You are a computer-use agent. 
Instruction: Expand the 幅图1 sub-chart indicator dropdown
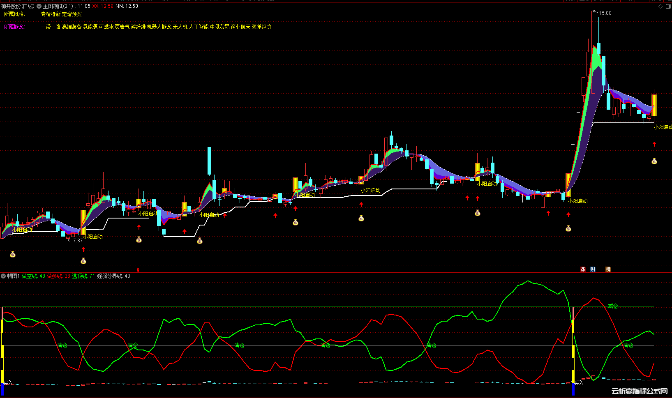point(3,276)
